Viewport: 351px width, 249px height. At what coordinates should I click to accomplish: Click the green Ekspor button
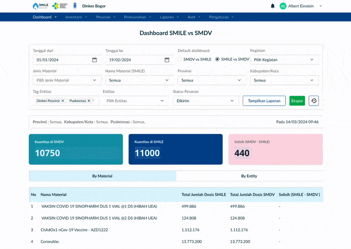[x=297, y=101]
